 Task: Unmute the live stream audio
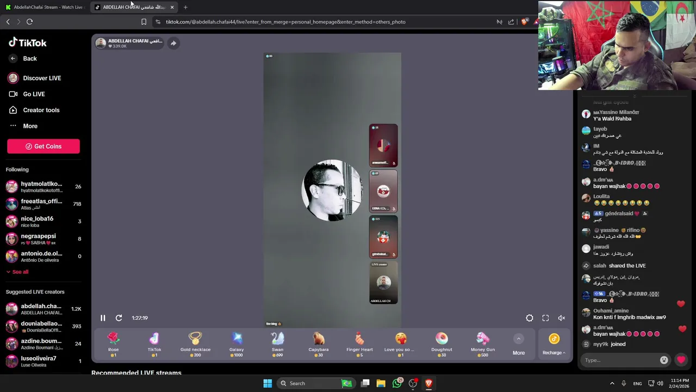(x=562, y=318)
